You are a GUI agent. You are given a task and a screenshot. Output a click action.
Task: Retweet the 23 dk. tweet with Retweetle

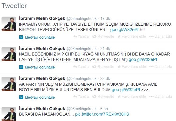pyautogui.click(x=103, y=96)
